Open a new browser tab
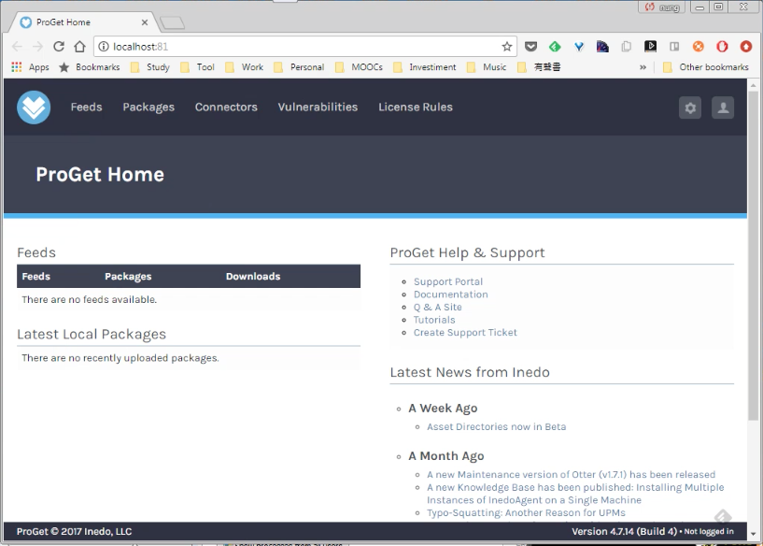Image resolution: width=763 pixels, height=546 pixels. 172,22
